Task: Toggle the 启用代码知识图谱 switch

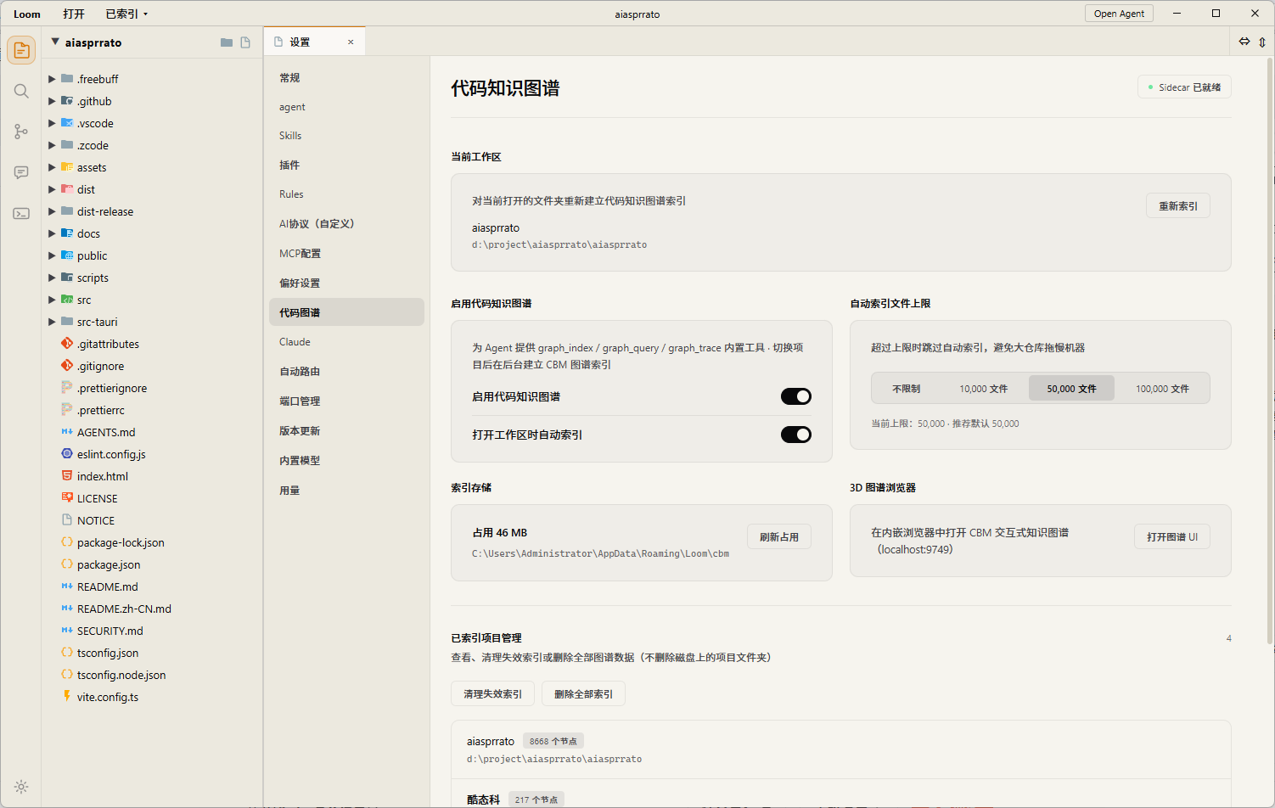Action: click(x=796, y=396)
